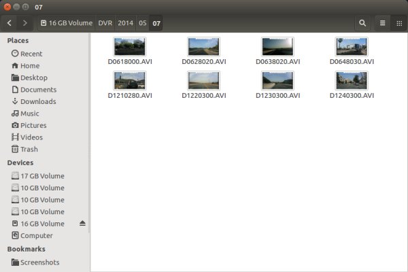The height and width of the screenshot is (272, 408).
Task: Switch to list view
Action: click(x=382, y=23)
